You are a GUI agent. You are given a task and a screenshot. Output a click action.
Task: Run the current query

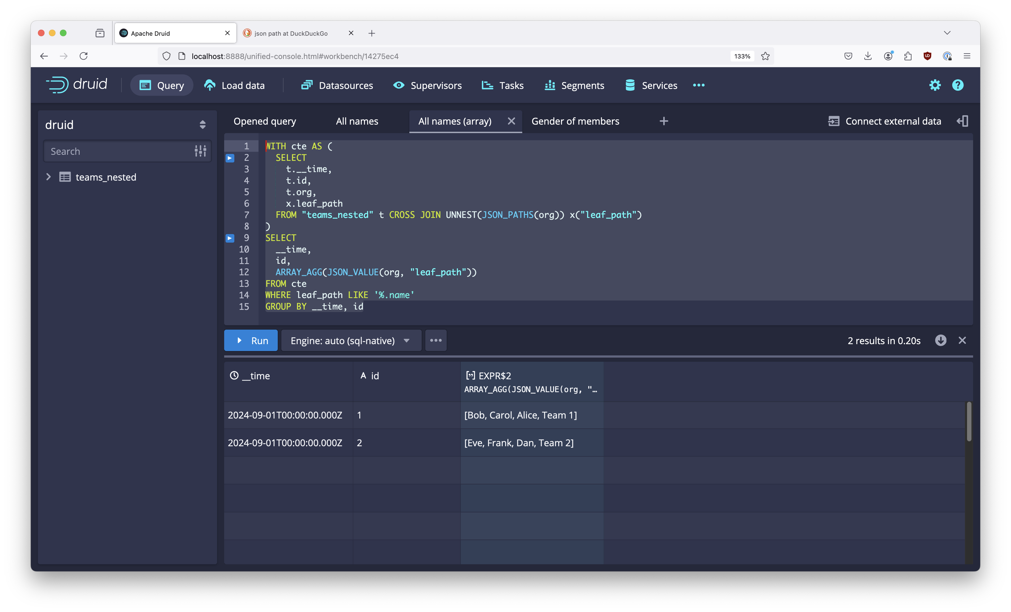251,340
